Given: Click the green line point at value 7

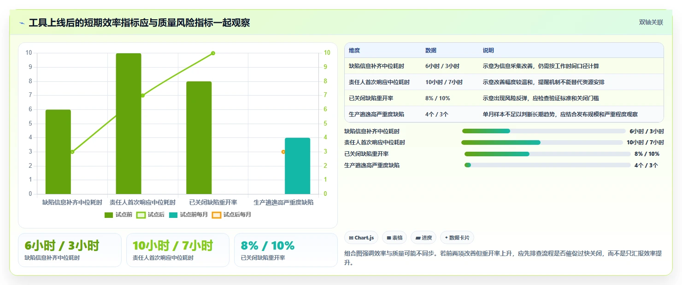Looking at the screenshot, I should tap(142, 96).
